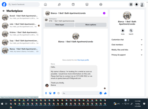Expand Customize chat section
The width and height of the screenshot is (148, 109).
pyautogui.click(x=127, y=40)
